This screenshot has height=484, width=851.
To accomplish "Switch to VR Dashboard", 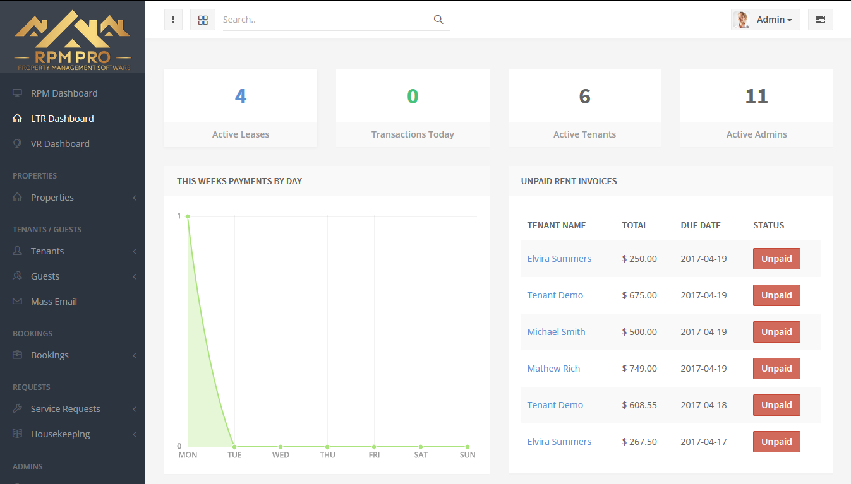I will coord(60,143).
